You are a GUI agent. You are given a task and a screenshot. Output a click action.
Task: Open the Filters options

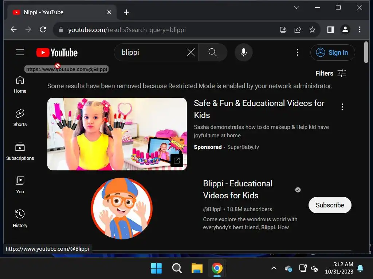(x=330, y=73)
